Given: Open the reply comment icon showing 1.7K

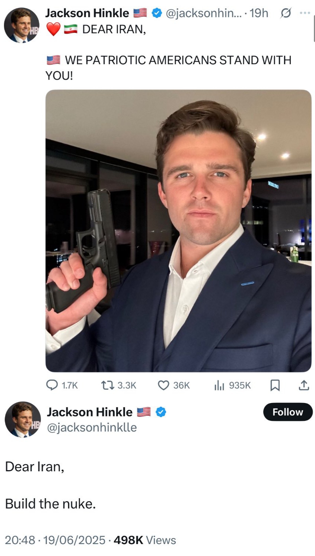Looking at the screenshot, I should 51,385.
